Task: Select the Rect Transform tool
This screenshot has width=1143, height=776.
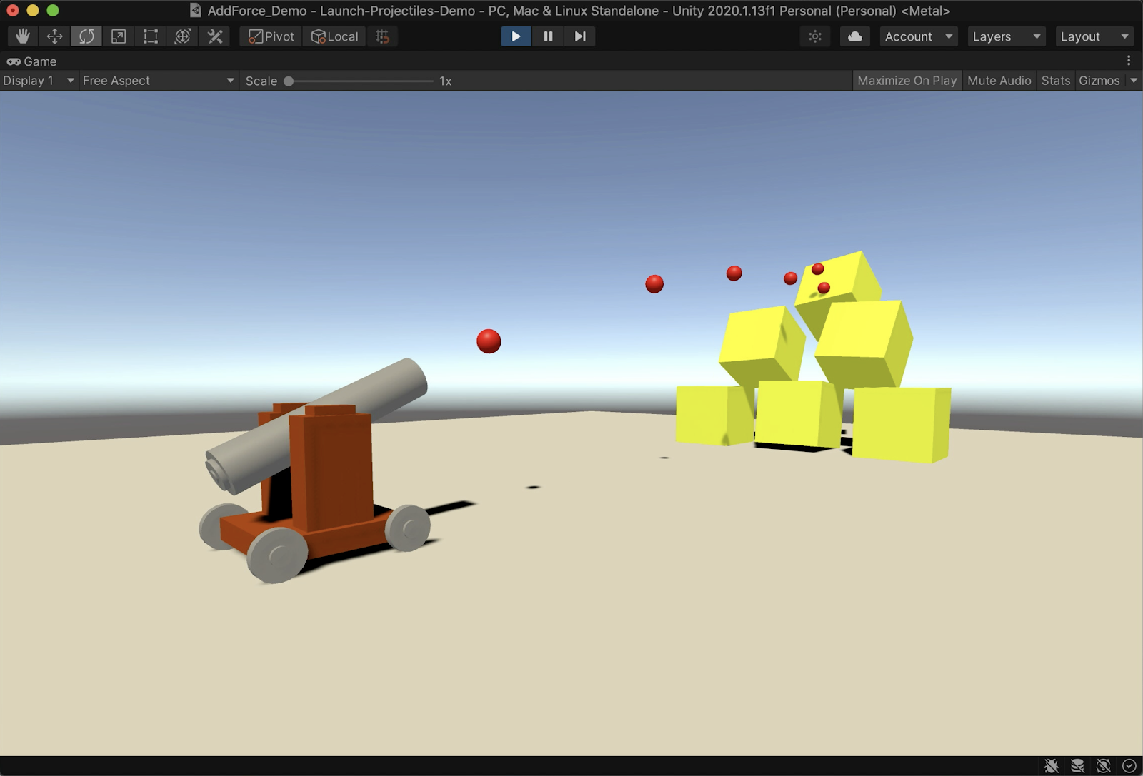Action: (x=151, y=36)
